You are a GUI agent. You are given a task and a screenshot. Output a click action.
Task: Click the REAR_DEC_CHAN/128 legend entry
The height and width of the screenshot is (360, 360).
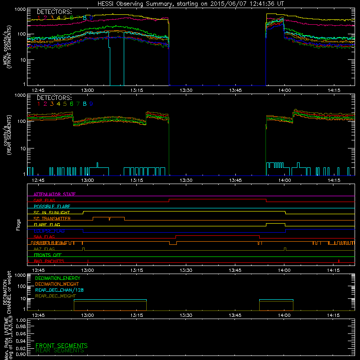click(x=59, y=290)
